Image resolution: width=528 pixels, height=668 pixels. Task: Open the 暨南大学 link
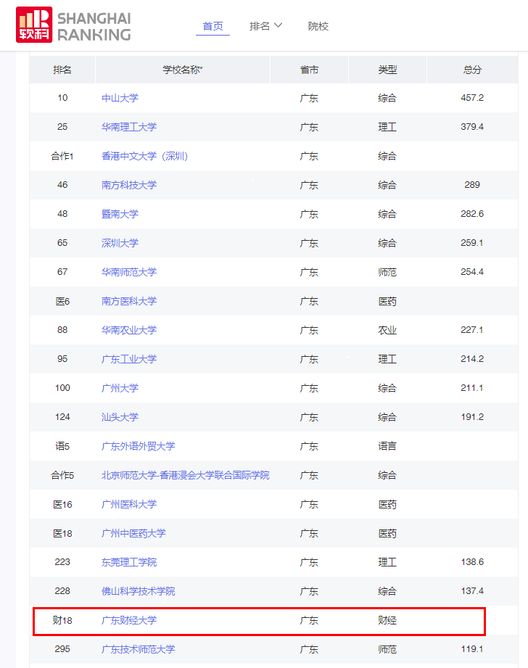(x=120, y=214)
